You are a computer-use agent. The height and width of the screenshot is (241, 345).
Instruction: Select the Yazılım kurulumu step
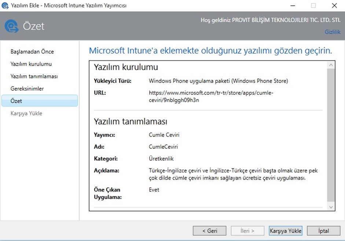pos(31,64)
